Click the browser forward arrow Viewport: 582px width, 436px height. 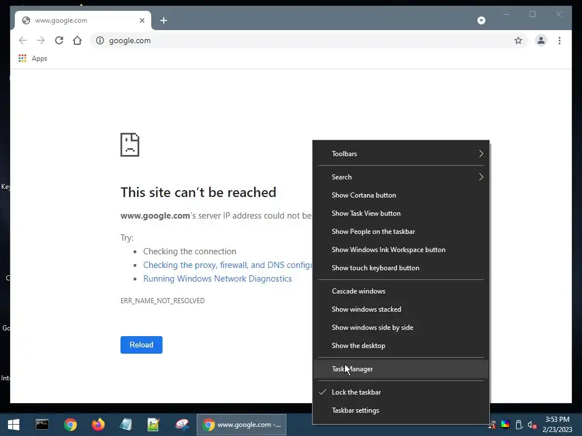(41, 40)
